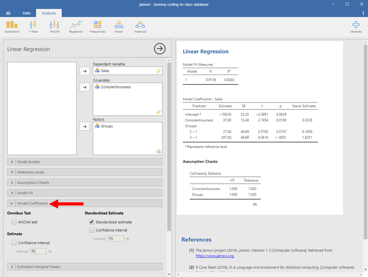This screenshot has width=368, height=277.
Task: Uncheck the Standardized estimate checkbox
Action: coord(92,222)
